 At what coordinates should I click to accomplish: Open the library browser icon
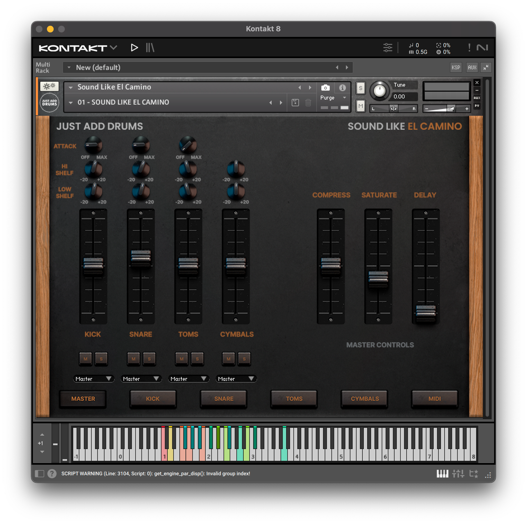[x=150, y=48]
